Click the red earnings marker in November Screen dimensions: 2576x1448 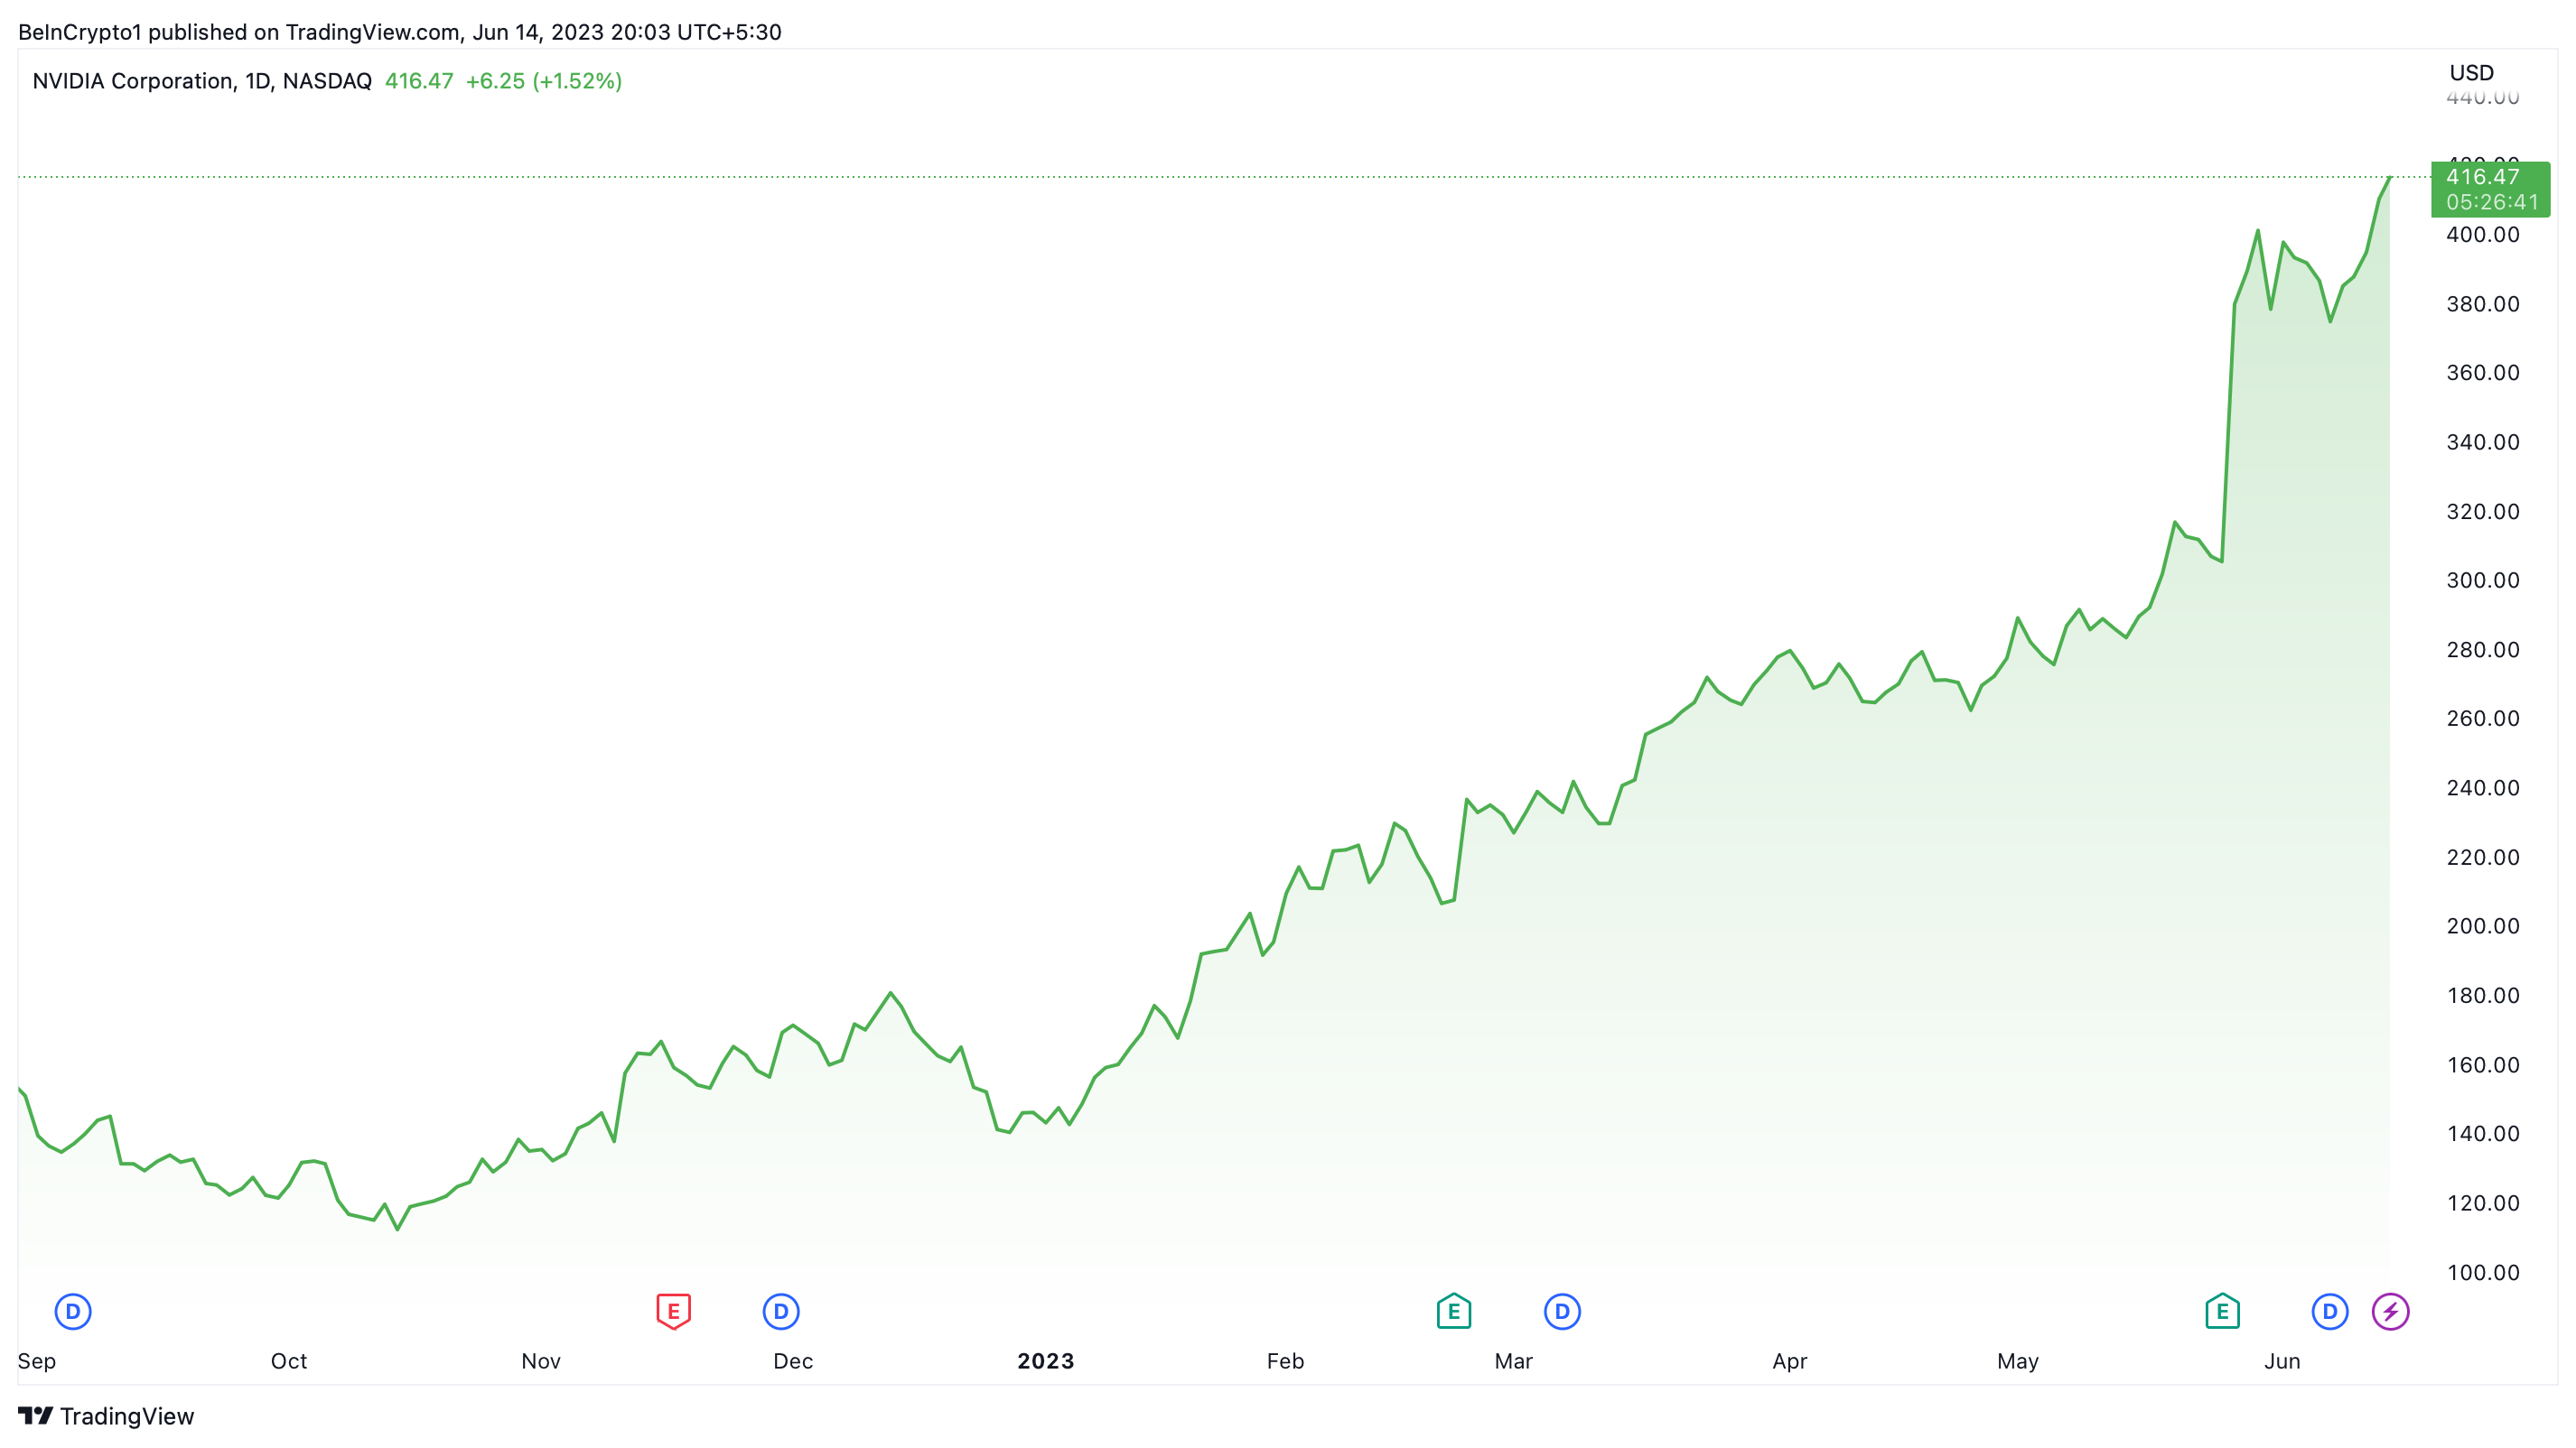pos(673,1311)
